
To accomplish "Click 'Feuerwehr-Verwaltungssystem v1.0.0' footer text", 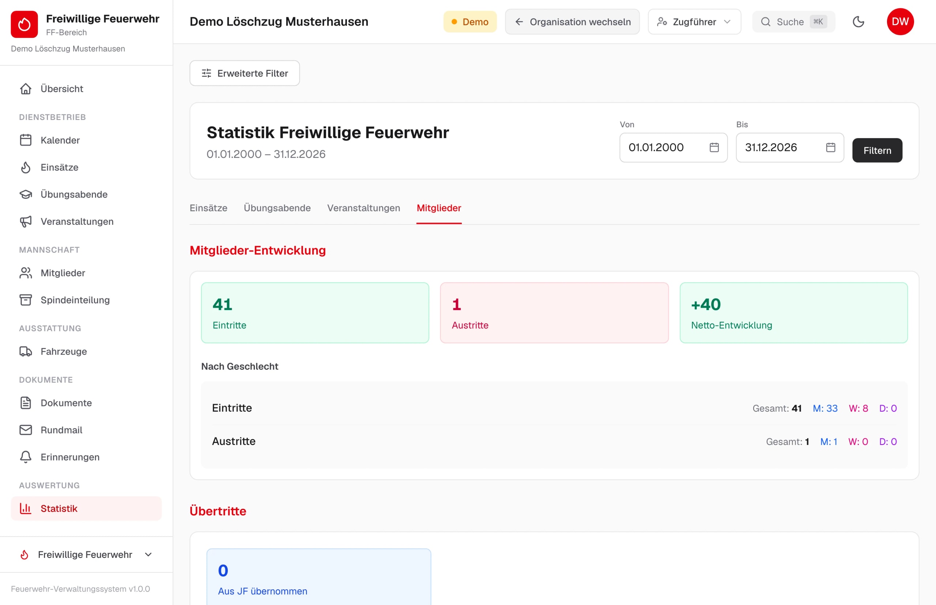I will tap(80, 589).
